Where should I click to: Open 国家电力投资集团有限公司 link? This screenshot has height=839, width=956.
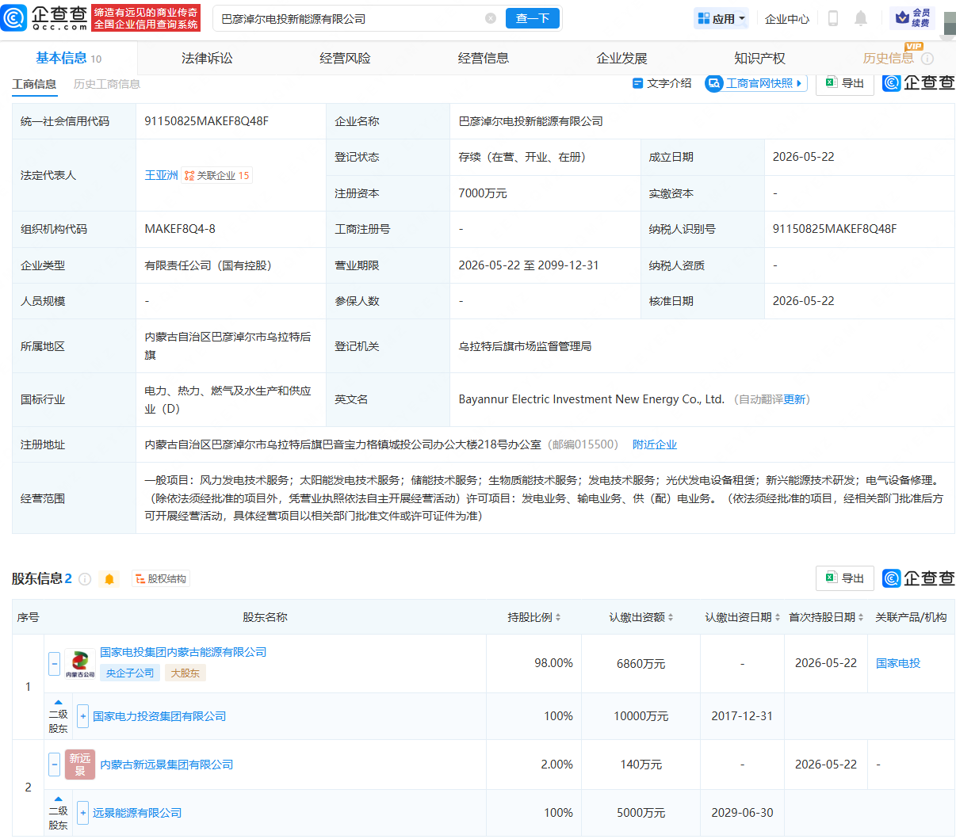[x=159, y=716]
